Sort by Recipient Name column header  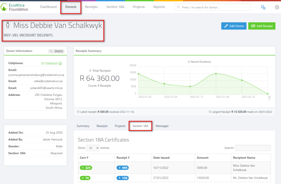[x=251, y=158]
